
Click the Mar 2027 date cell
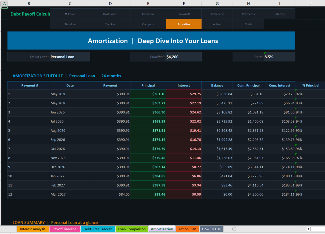[x=70, y=194]
